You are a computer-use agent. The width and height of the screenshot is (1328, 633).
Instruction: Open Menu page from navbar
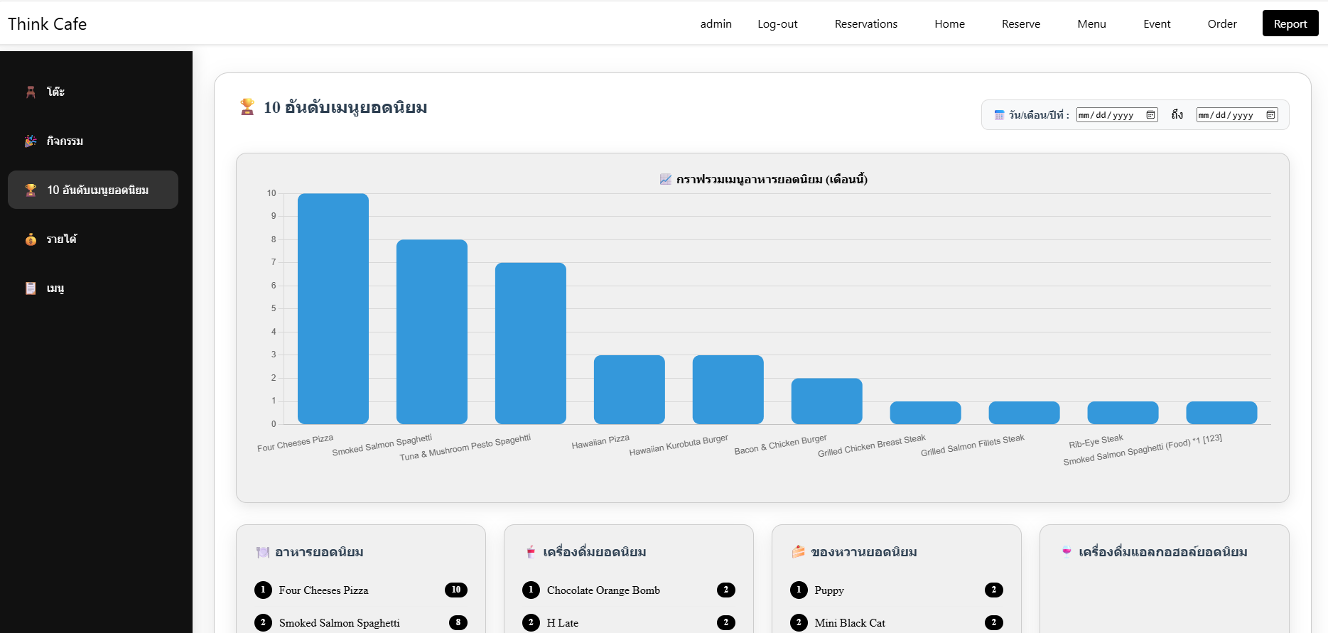coord(1091,23)
